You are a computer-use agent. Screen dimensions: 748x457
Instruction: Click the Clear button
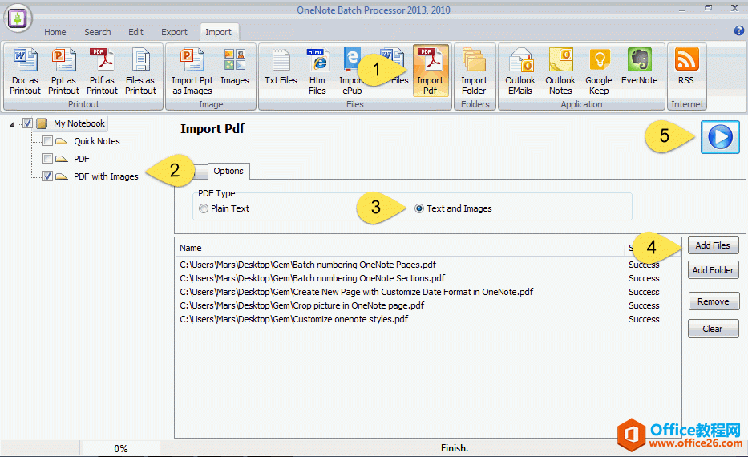point(713,329)
